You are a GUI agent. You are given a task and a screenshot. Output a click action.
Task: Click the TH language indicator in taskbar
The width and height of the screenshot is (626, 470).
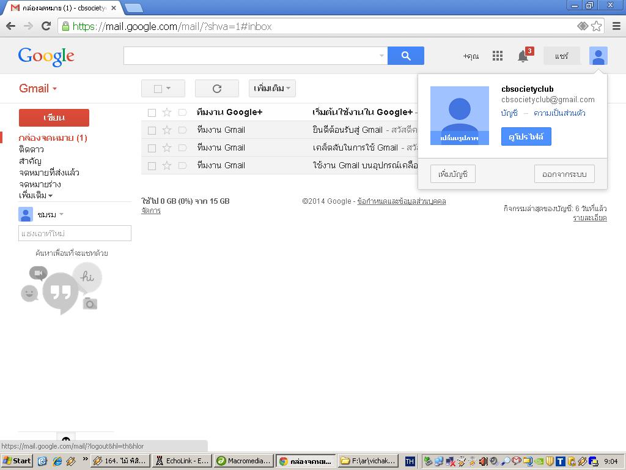click(410, 461)
